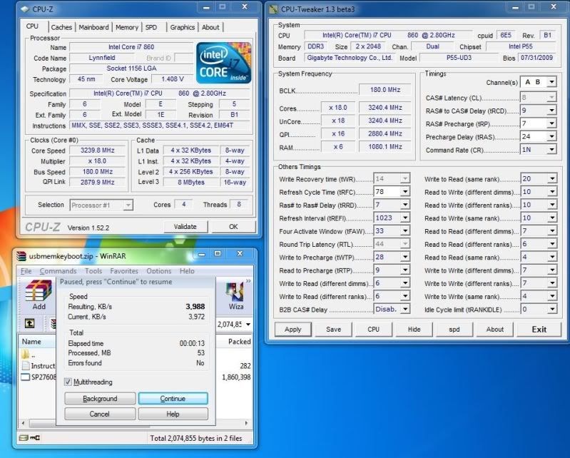Open the Favorites menu in WinRAR
This screenshot has width=570, height=458.
click(124, 271)
